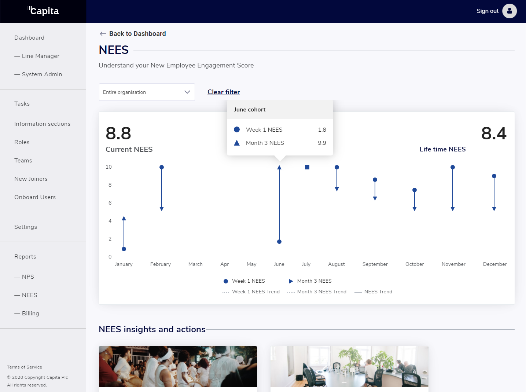Open the meeting room insight thumbnail
The height and width of the screenshot is (392, 526).
click(x=349, y=367)
